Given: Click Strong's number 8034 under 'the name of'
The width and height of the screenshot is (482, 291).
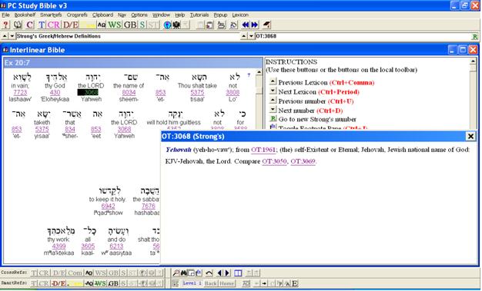Looking at the screenshot, I should tap(129, 92).
